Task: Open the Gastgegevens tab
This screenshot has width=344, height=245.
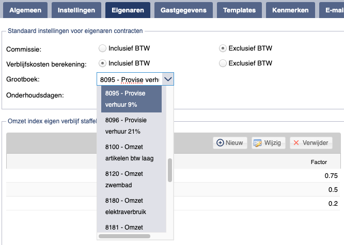Action: [x=183, y=10]
